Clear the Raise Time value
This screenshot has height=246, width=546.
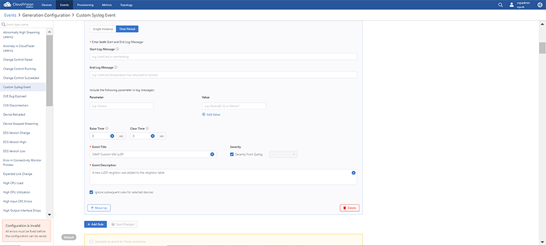[x=112, y=136]
